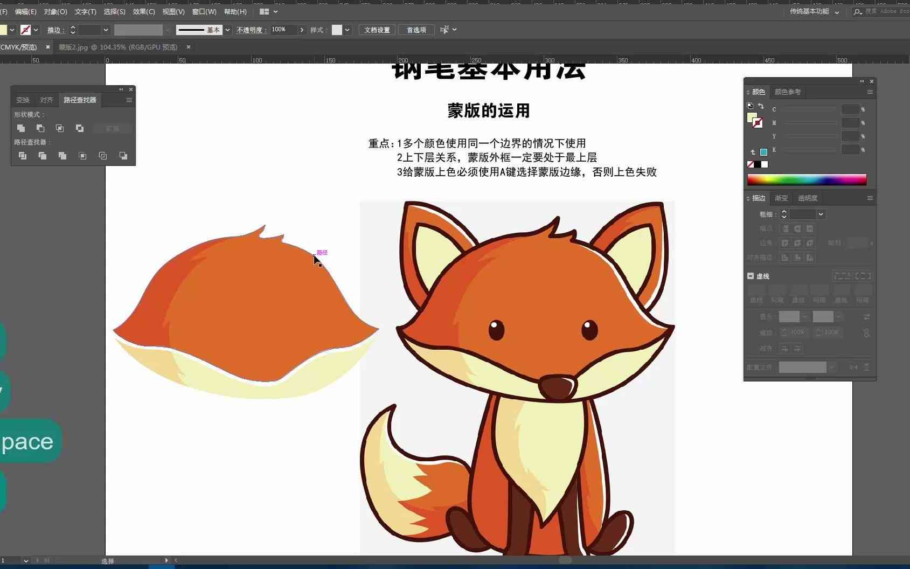Image resolution: width=910 pixels, height=569 pixels.
Task: Click the Merge pathfinder icon
Action: click(x=62, y=156)
